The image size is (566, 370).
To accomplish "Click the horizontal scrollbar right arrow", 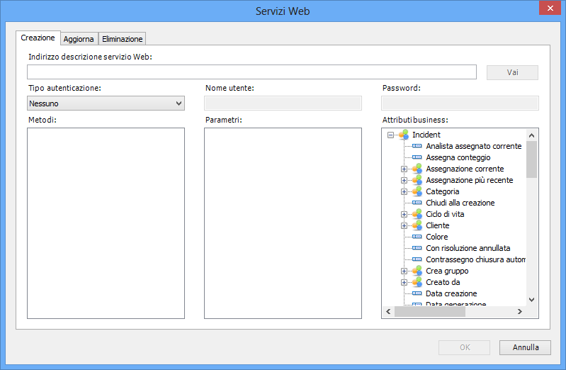I will pyautogui.click(x=519, y=312).
